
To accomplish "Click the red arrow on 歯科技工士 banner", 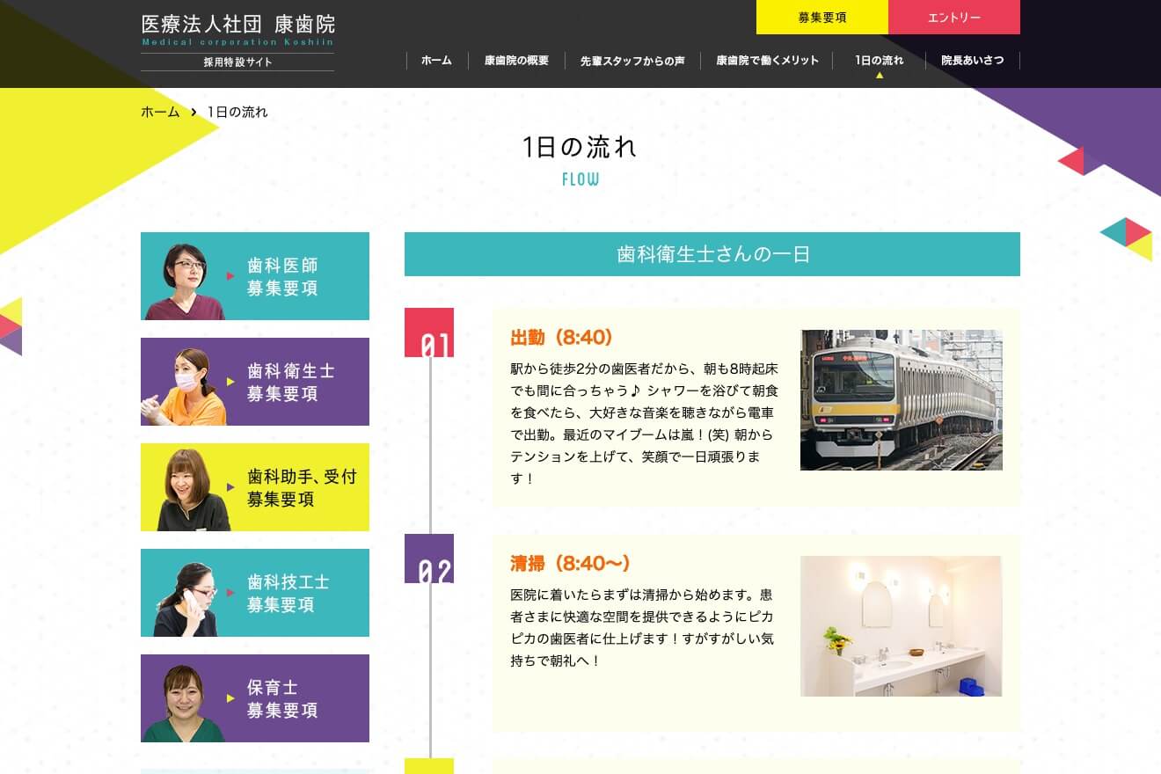I will tap(230, 593).
